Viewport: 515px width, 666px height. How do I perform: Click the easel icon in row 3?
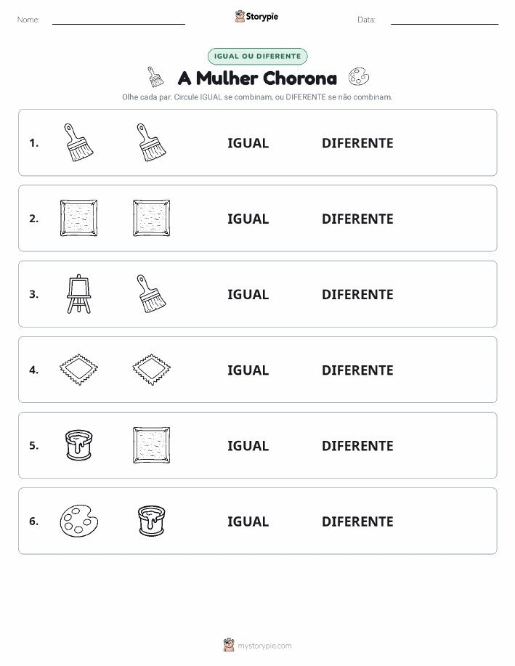point(78,294)
